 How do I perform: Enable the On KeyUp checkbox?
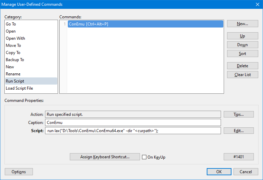[144, 157]
